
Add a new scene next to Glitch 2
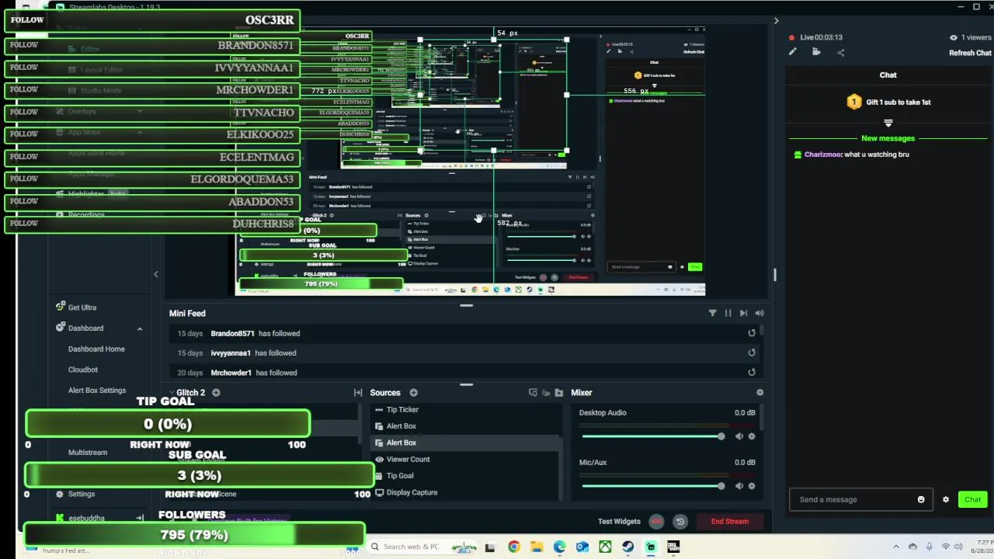tap(216, 393)
